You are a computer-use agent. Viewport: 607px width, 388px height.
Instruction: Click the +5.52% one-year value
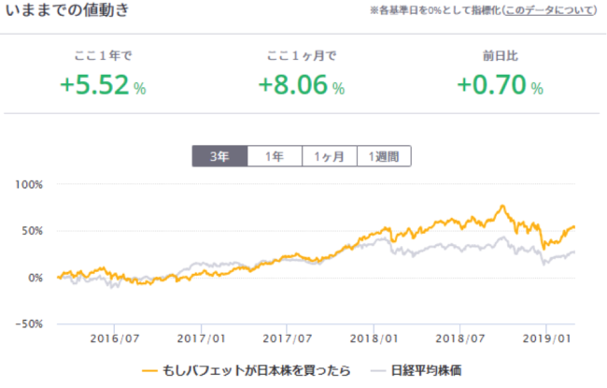(103, 87)
